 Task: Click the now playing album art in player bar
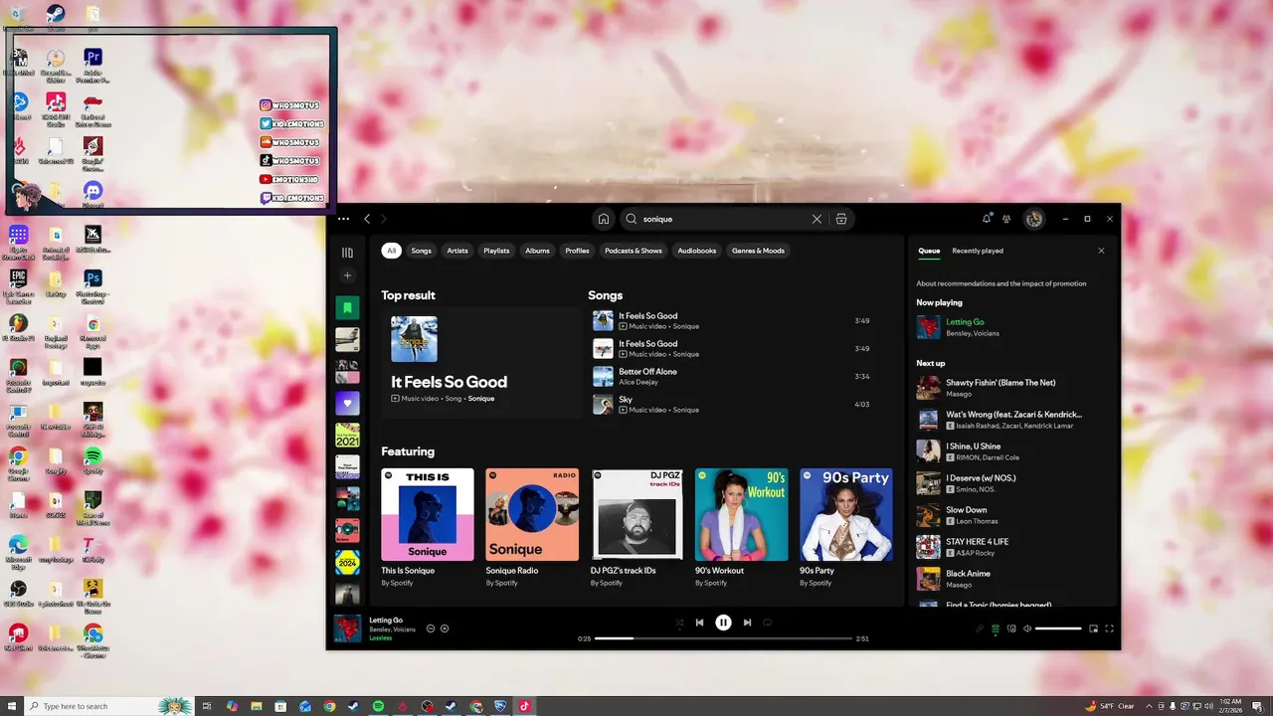(347, 628)
